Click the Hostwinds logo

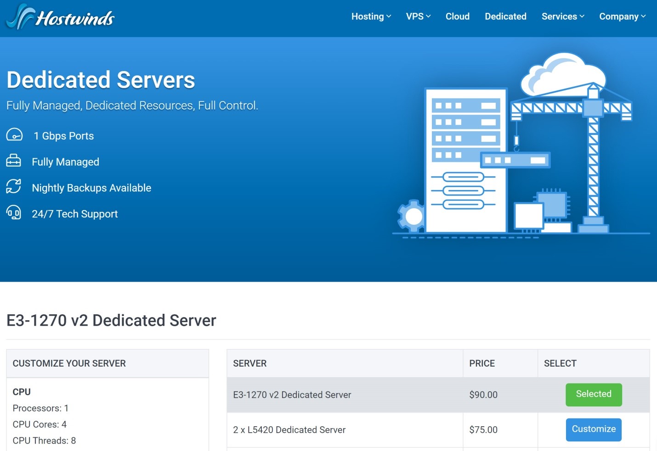tap(60, 17)
